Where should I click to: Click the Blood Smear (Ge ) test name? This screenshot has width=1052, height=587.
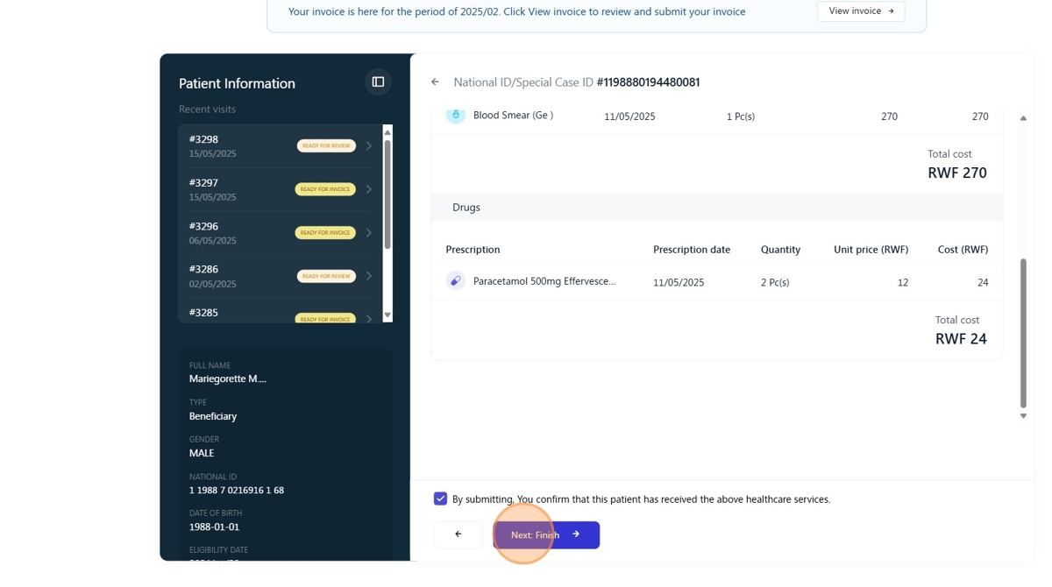[x=513, y=115]
